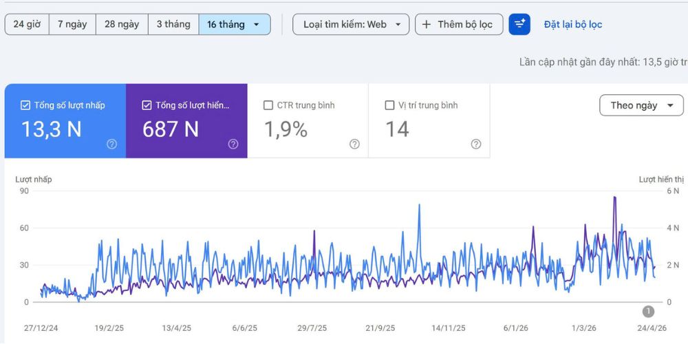Expand Loại tìm kiếm: Web dropdown
The height and width of the screenshot is (344, 688).
351,24
